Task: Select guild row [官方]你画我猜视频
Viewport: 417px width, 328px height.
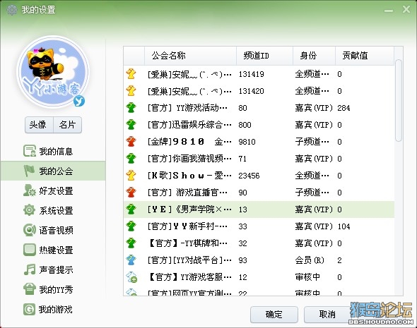Action: pos(259,159)
